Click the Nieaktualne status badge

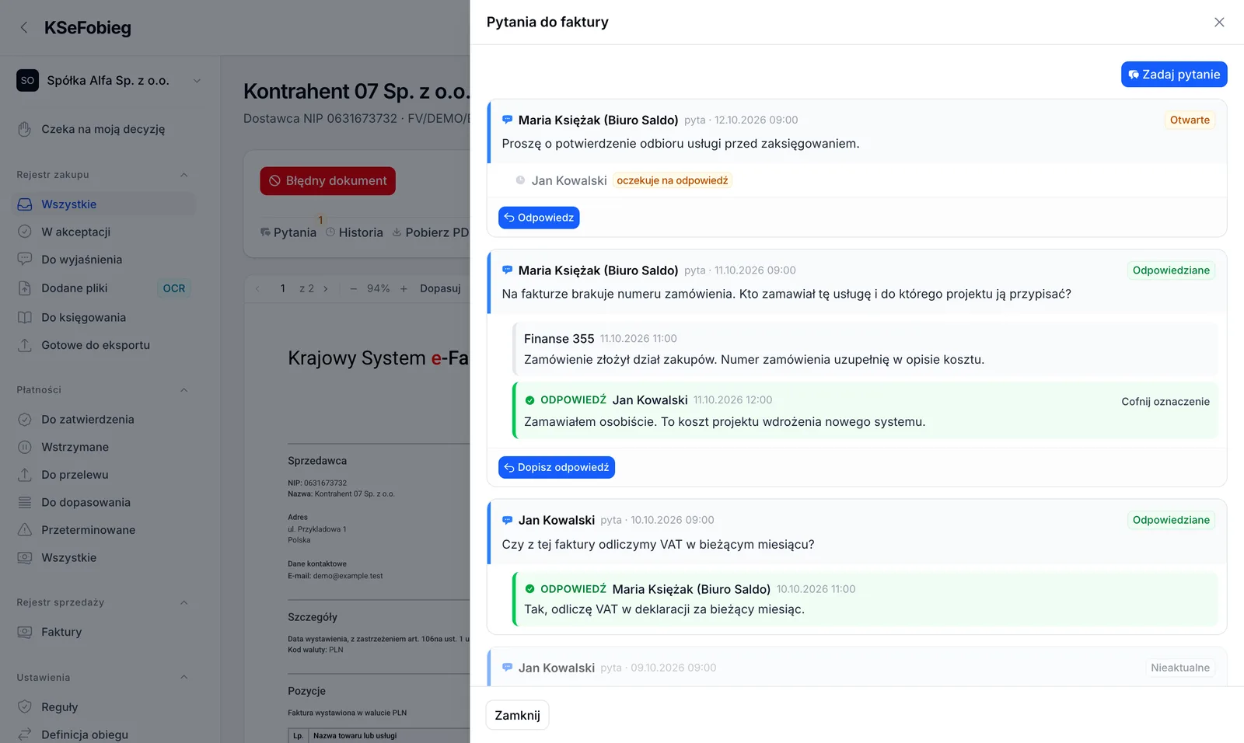pos(1180,668)
